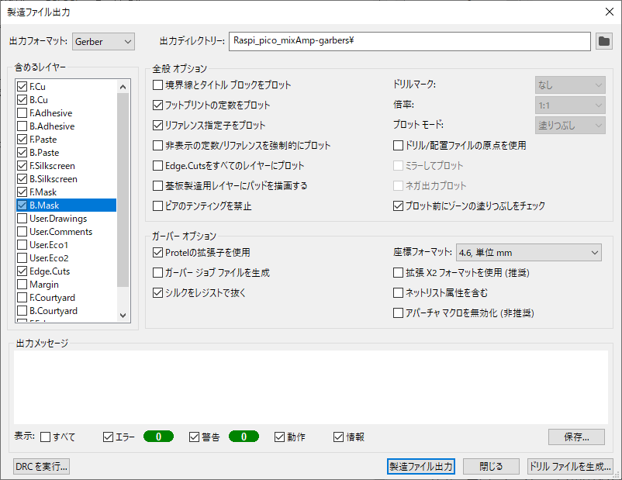Click the DRC を実行... button
The height and width of the screenshot is (480, 622).
(x=42, y=466)
